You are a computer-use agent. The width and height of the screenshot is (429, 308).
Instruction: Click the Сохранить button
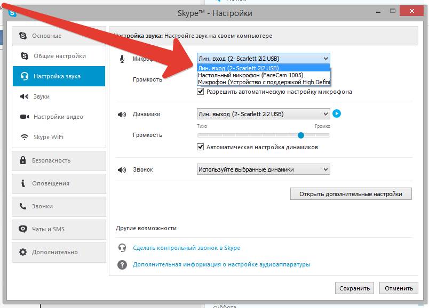click(x=354, y=288)
